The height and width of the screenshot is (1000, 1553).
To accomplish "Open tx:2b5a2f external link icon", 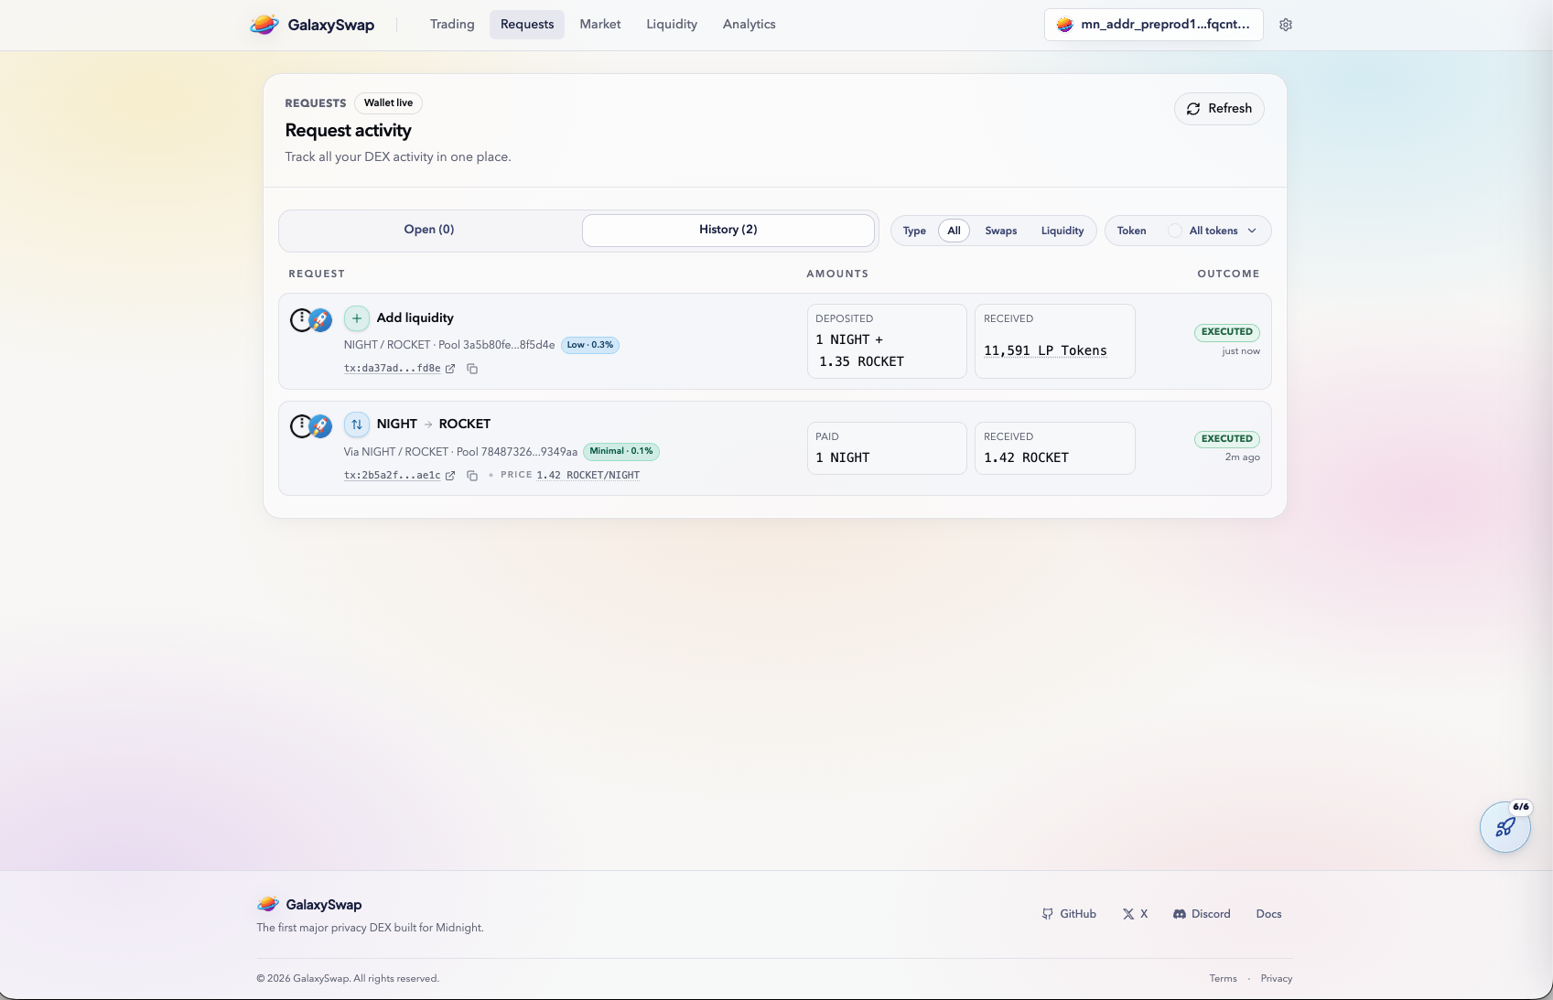I will coord(450,476).
